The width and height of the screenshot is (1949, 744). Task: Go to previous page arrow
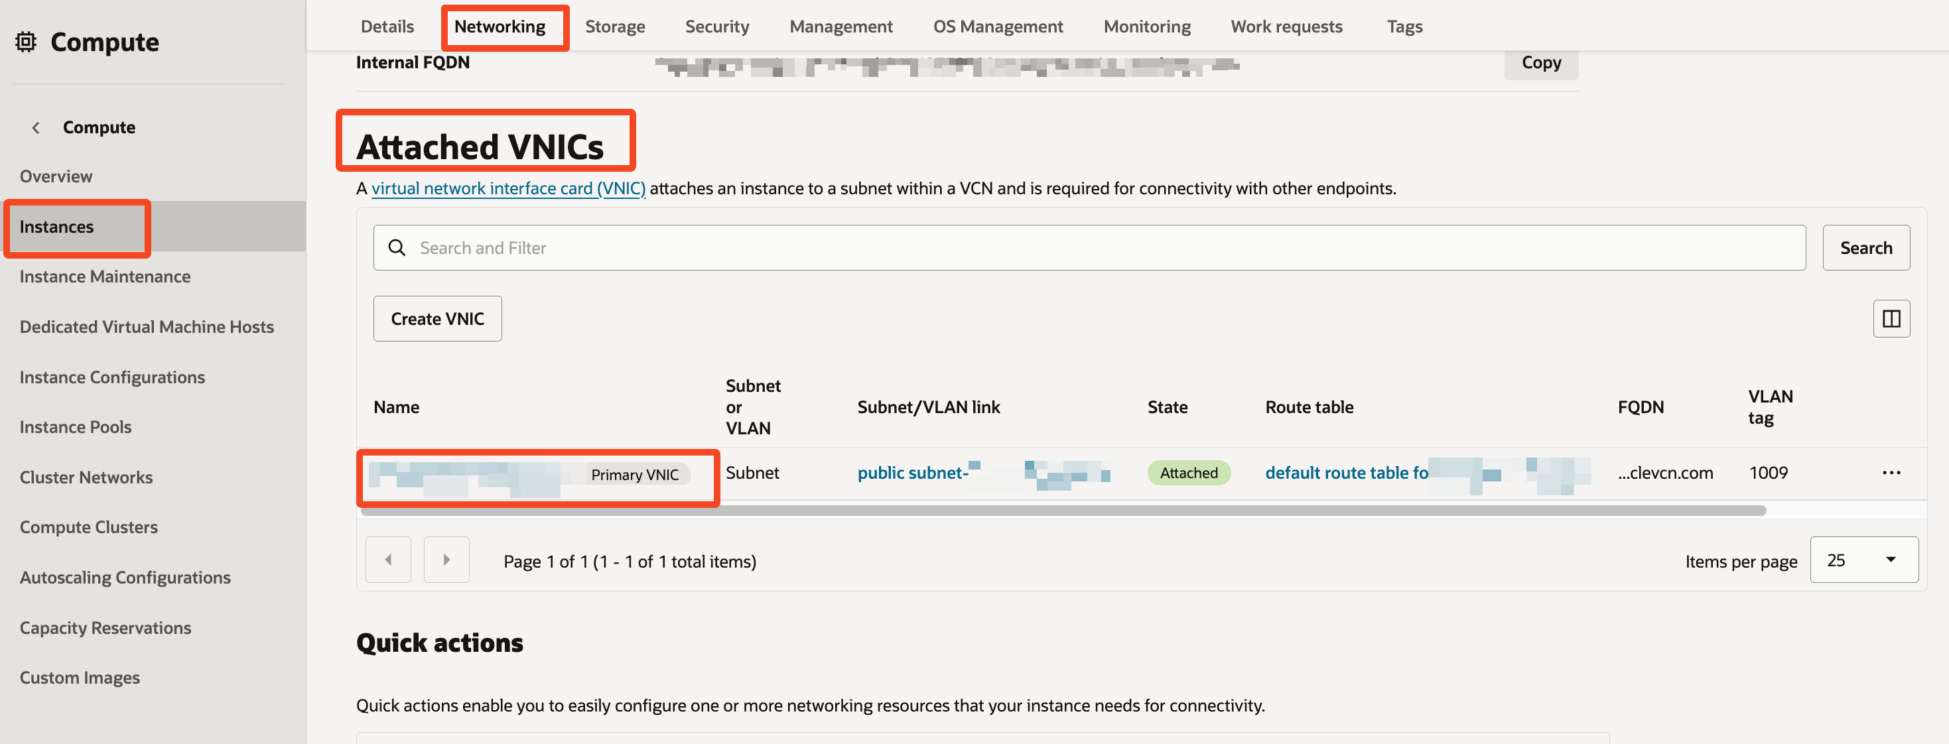pos(388,560)
